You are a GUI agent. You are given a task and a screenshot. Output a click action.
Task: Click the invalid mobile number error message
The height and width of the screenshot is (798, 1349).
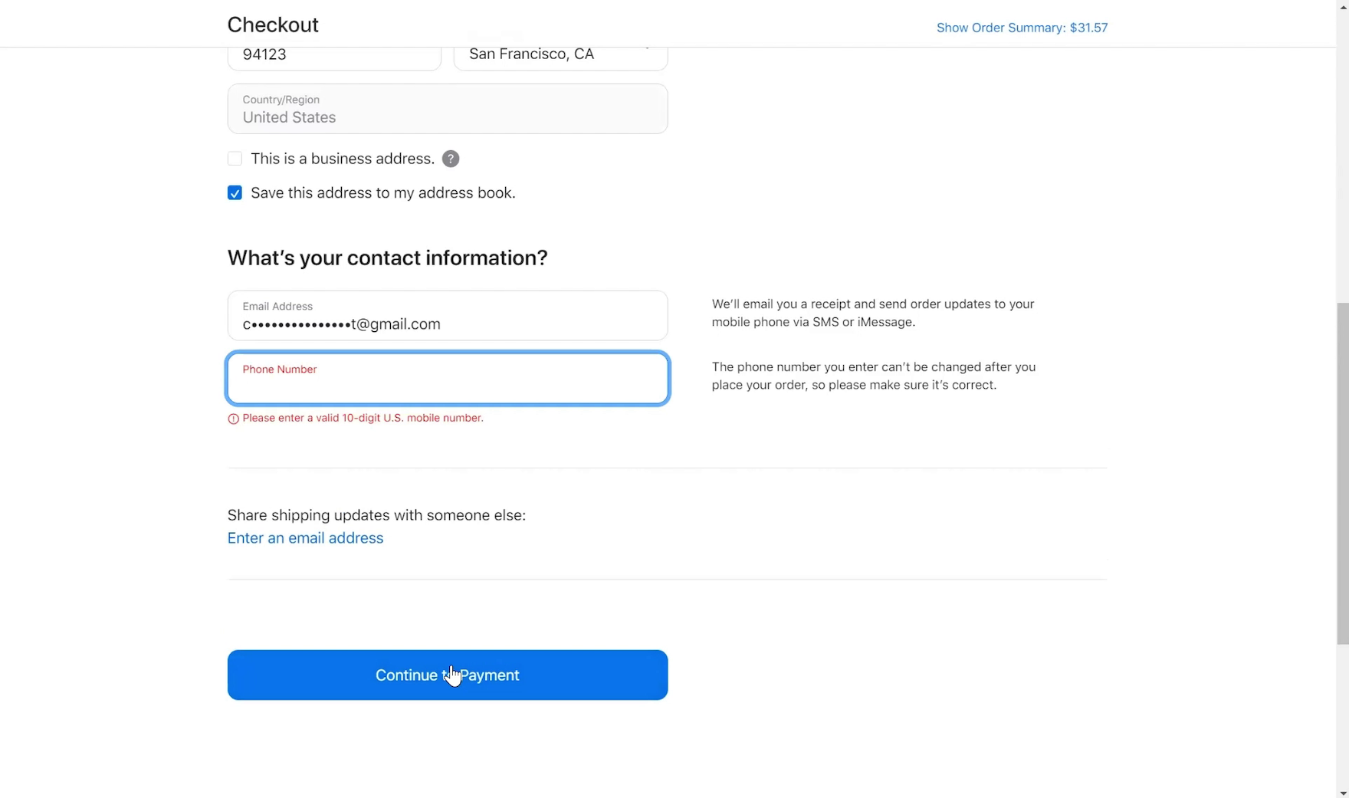coord(363,419)
